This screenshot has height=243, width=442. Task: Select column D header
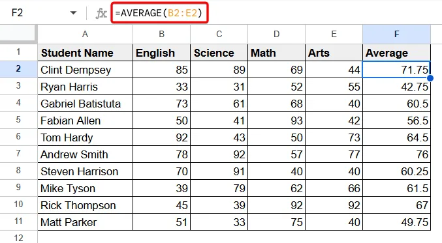pyautogui.click(x=277, y=35)
